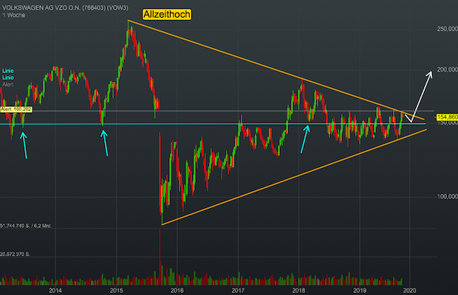
Task: Click the 2019 label on the time axis
Action: point(360,291)
